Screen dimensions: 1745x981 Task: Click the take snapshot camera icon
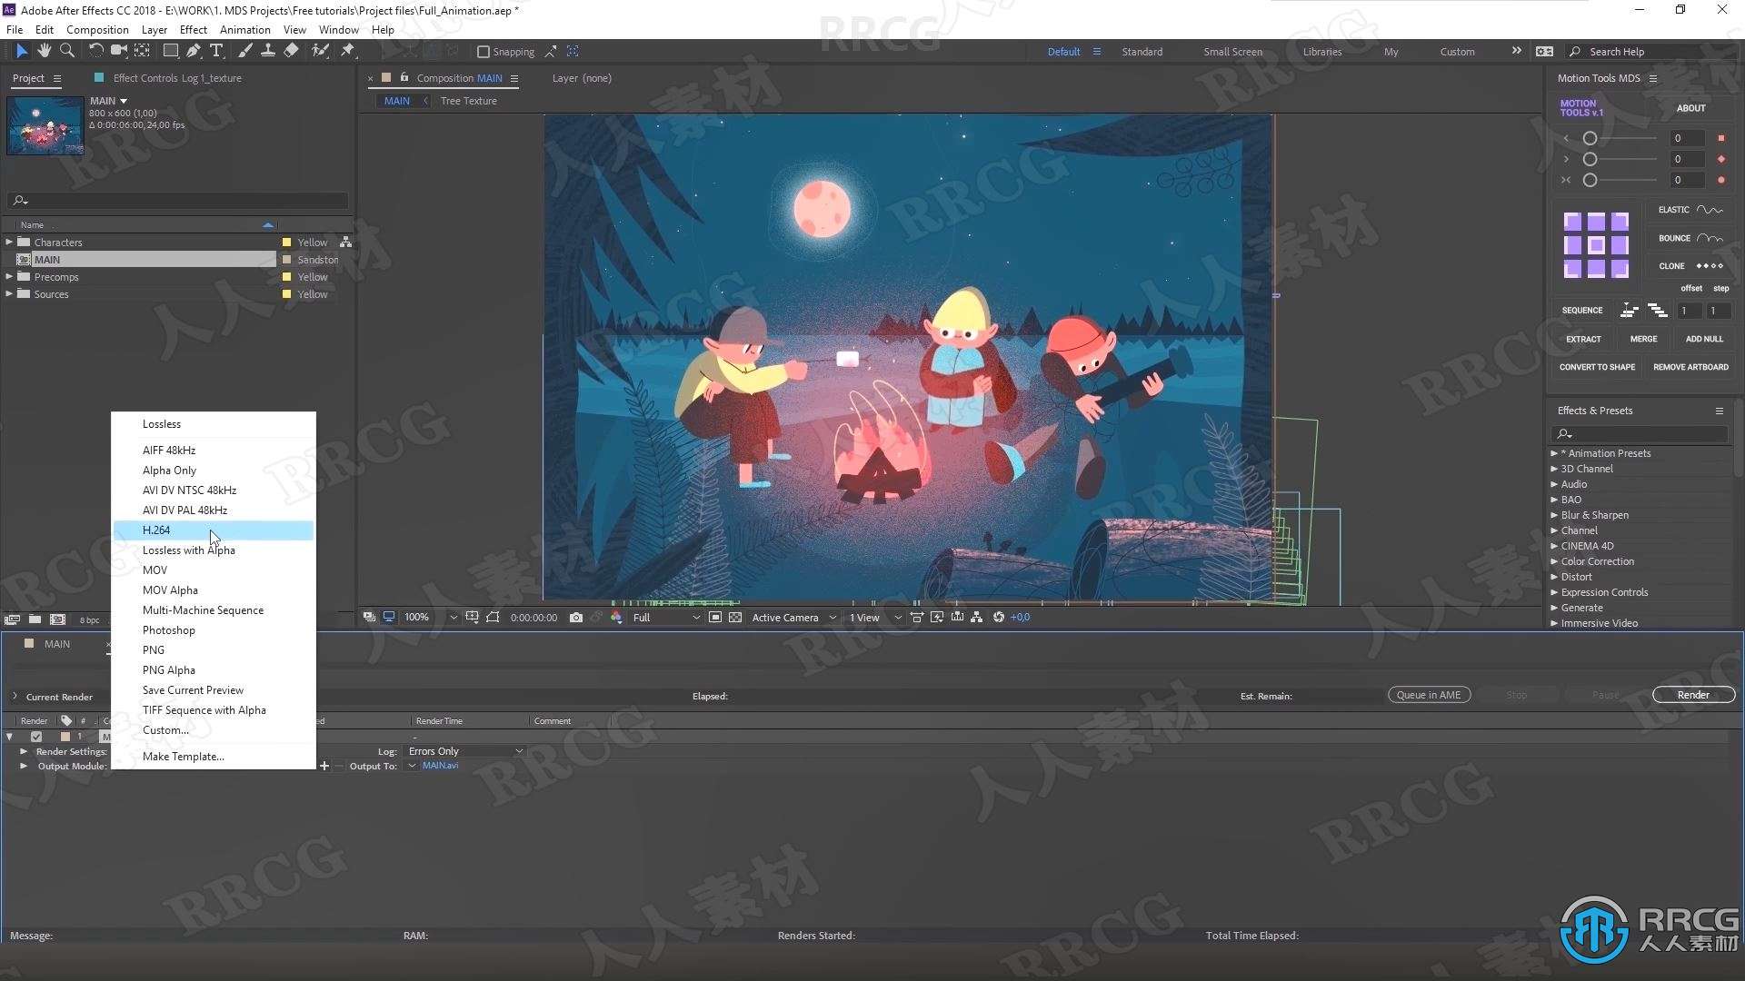pos(576,618)
